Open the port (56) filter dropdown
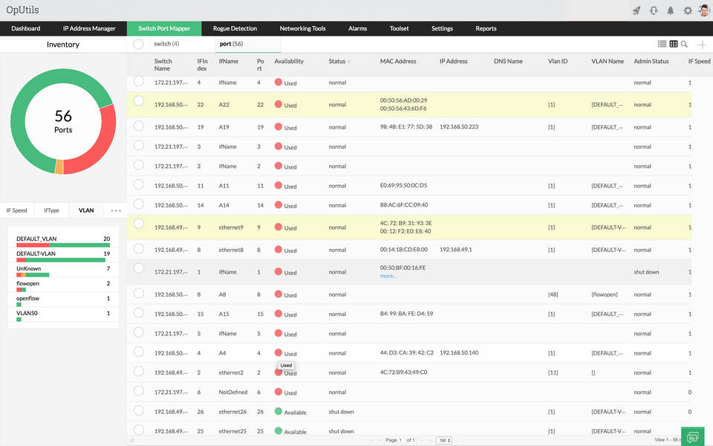Screen dimensions: 713x446 pos(230,44)
